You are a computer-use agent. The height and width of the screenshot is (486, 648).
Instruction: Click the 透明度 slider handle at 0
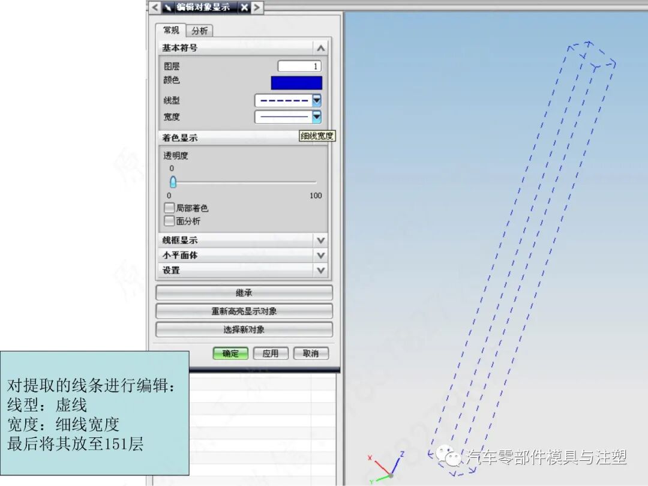(172, 182)
